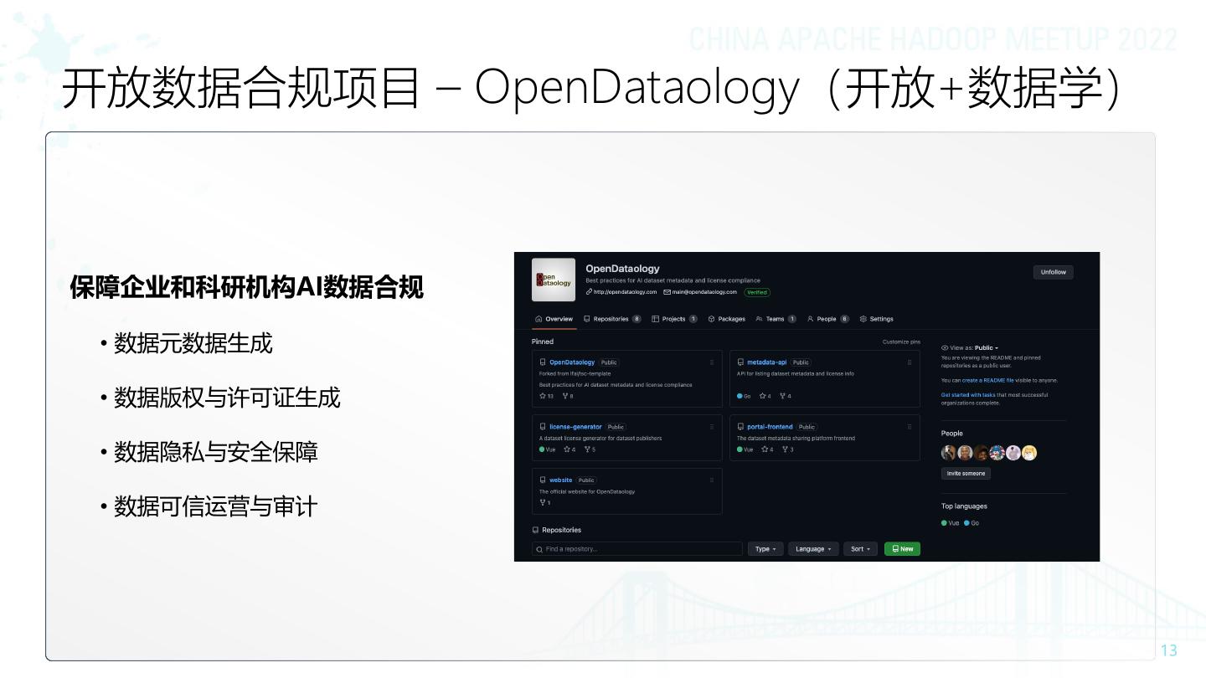Click the star count on OpenDataology card
1206x678 pixels.
click(547, 396)
